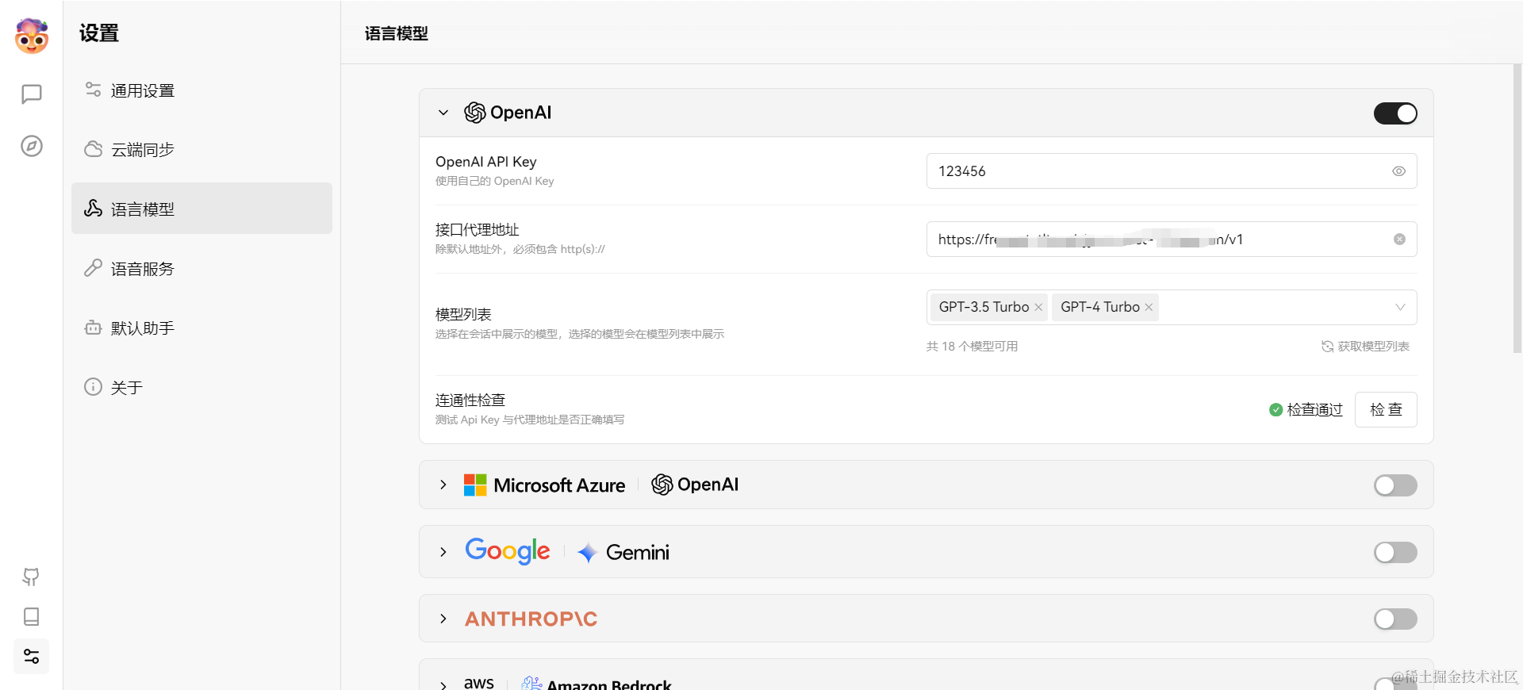Screen dimensions: 1523x690
Task: Open the GitHub icon in sidebar
Action: [31, 577]
